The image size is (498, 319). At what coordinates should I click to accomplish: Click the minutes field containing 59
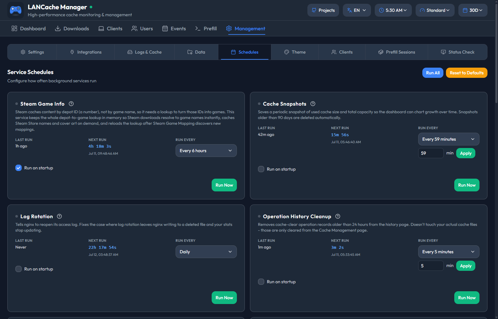coord(431,153)
